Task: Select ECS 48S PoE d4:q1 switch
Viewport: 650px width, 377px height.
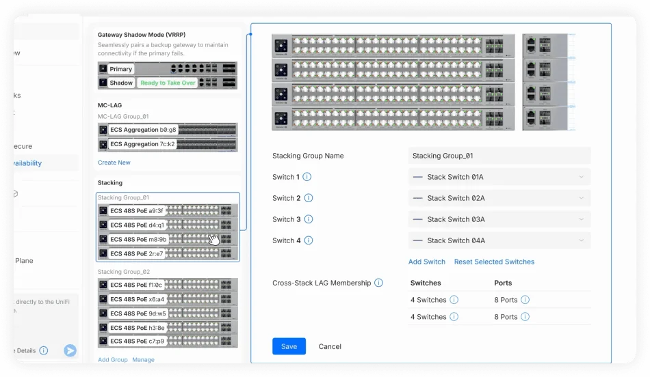Action: 168,225
